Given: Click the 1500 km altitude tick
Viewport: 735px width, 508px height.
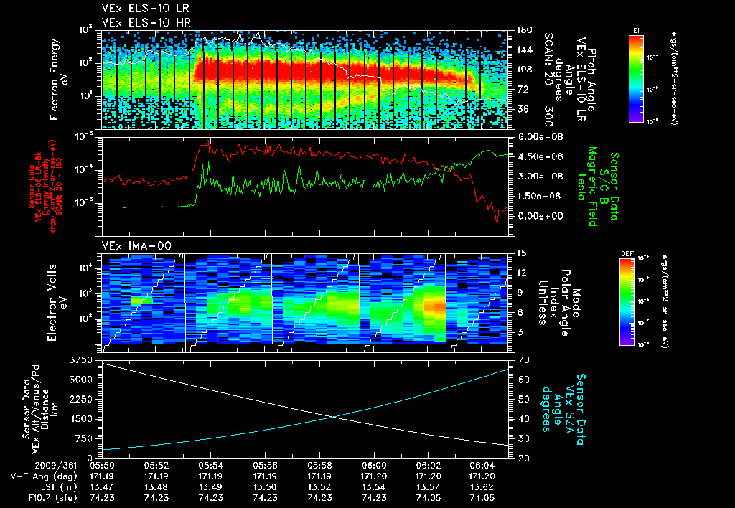Looking at the screenshot, I should (x=80, y=419).
